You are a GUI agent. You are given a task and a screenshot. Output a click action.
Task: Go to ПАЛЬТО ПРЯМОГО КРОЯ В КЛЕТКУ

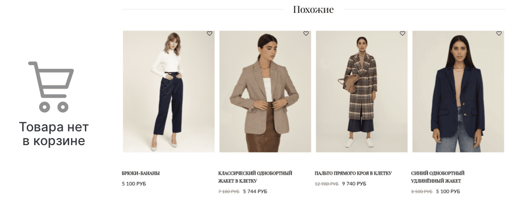pos(353,174)
